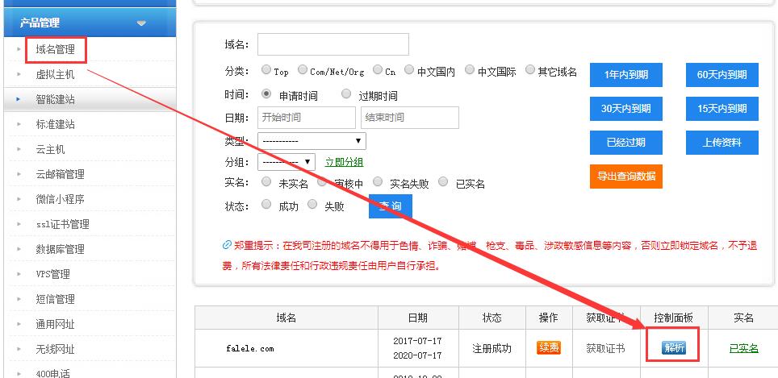Choose the Com/Net/Org category radio

pos(303,71)
